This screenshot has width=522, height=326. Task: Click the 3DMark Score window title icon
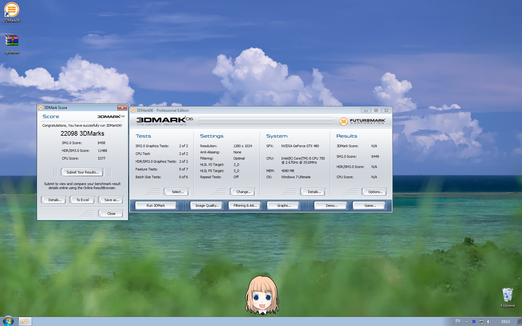pos(40,108)
